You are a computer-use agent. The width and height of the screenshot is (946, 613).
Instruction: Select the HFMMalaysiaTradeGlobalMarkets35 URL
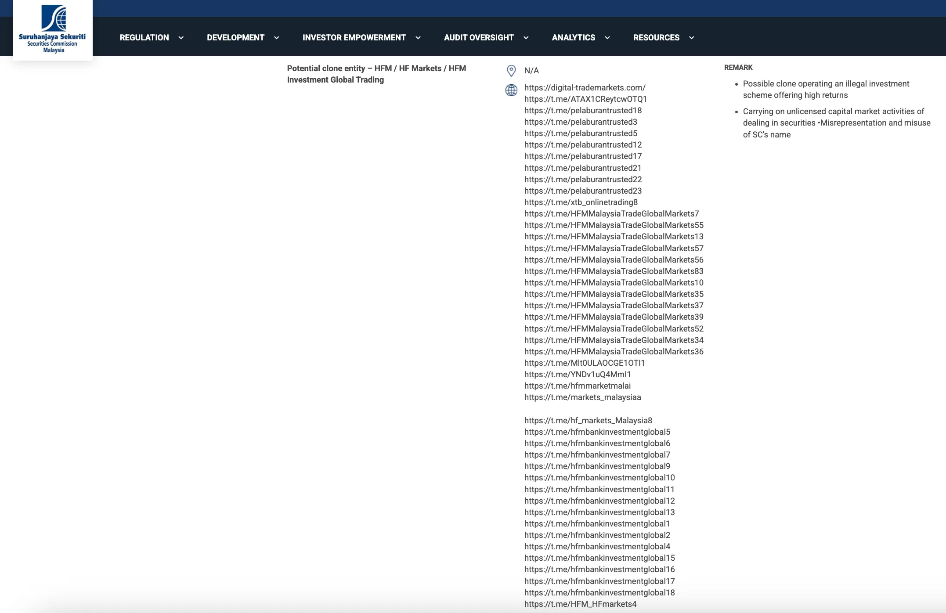(614, 294)
